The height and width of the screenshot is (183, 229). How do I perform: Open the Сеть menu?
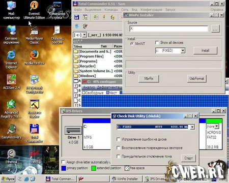coord(125,10)
